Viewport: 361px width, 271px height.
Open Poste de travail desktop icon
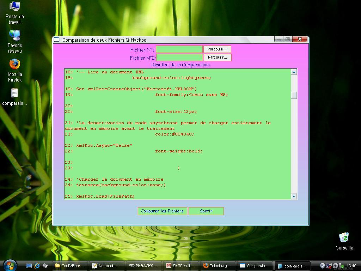(x=14, y=7)
